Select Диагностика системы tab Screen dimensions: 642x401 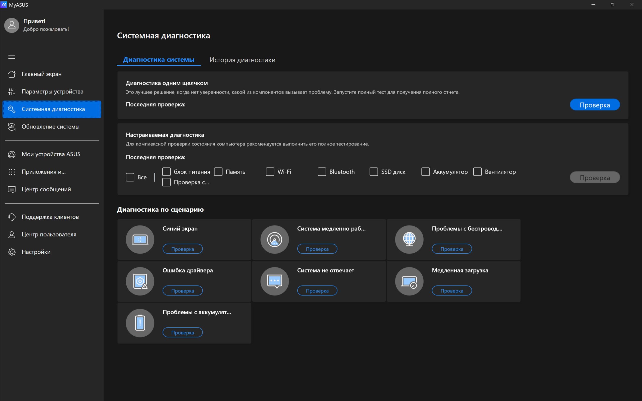[x=159, y=60]
